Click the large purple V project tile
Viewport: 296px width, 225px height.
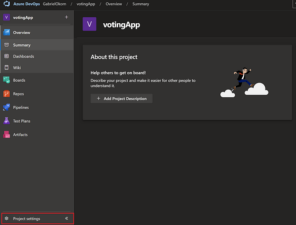click(x=90, y=24)
